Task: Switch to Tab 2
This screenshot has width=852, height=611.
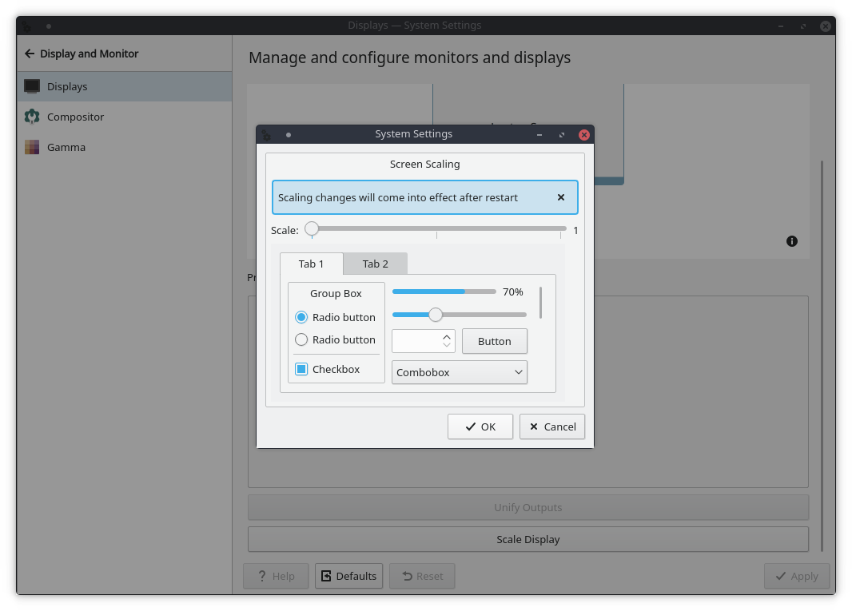Action: 376,264
